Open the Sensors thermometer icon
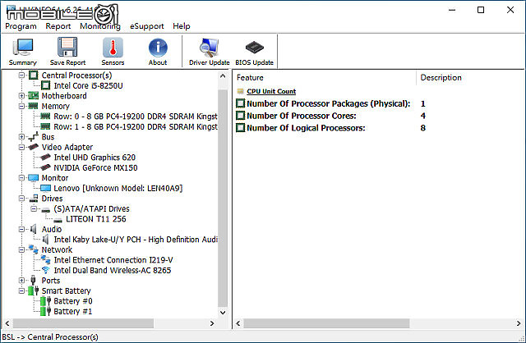This screenshot has height=343, width=526. tap(113, 48)
